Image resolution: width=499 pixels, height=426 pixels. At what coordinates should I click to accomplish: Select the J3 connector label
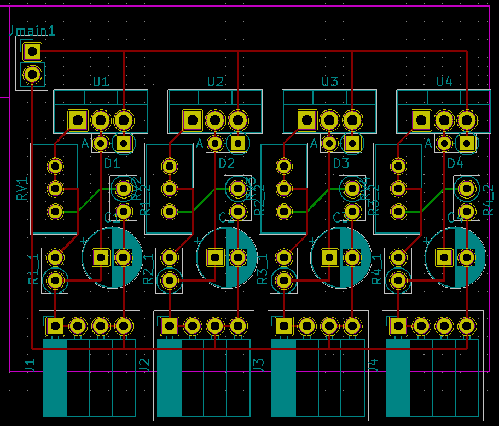tap(259, 365)
